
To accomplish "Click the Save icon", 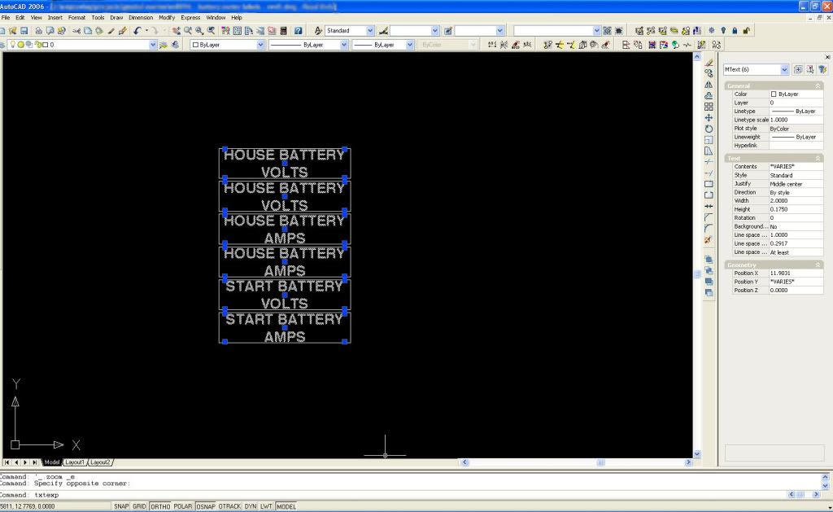I will (x=24, y=29).
